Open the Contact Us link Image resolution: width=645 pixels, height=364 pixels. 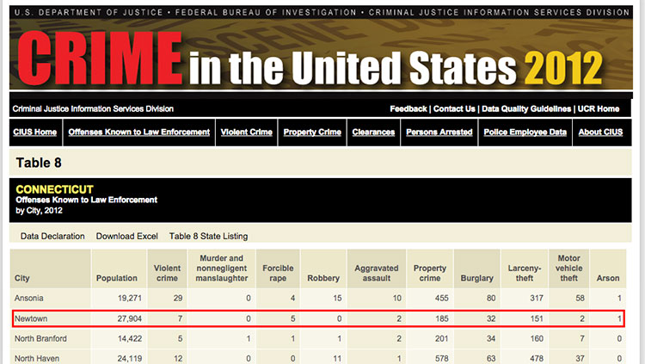coord(454,109)
